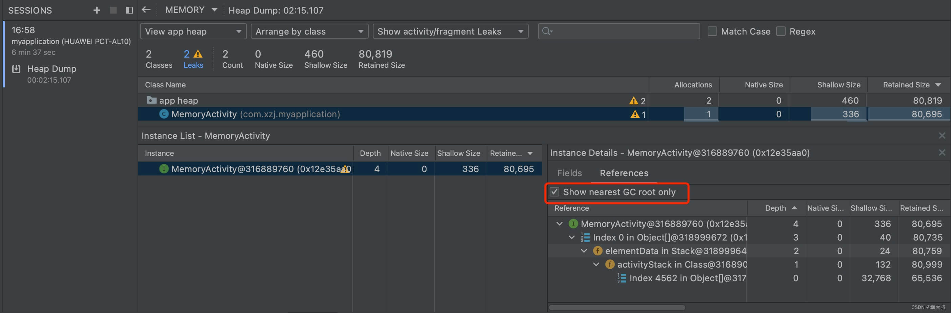Viewport: 951px width, 313px height.
Task: Toggle the sessions panel layout icon
Action: (129, 11)
